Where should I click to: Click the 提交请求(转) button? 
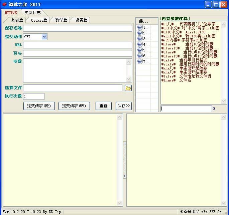tap(74, 106)
